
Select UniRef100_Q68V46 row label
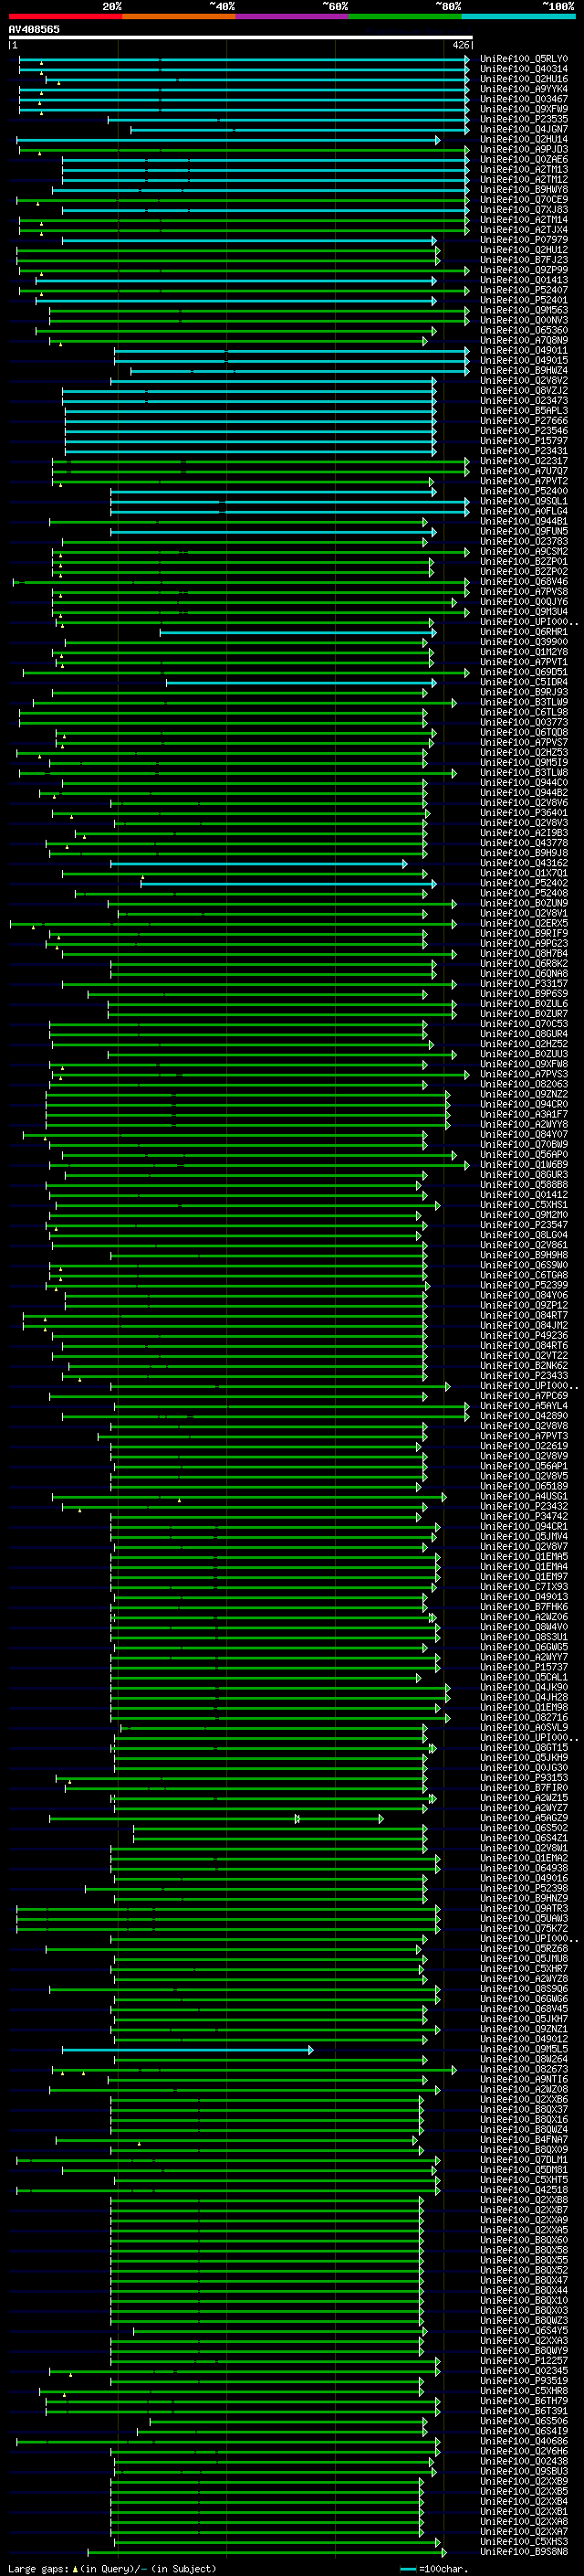[x=523, y=582]
